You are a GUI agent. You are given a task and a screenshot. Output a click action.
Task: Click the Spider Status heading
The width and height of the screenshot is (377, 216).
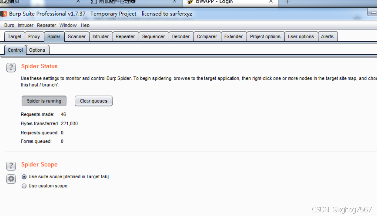click(x=39, y=66)
